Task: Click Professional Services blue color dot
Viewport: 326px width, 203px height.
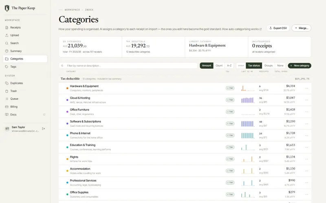Action: 67,183
